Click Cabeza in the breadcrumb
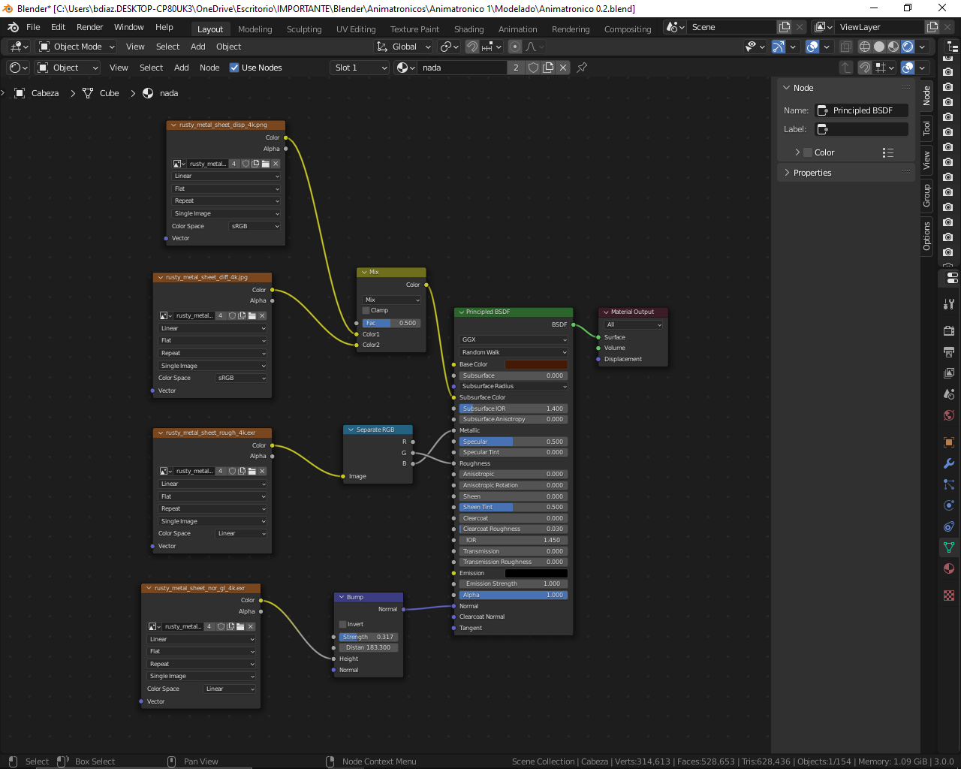This screenshot has height=769, width=961. point(45,93)
